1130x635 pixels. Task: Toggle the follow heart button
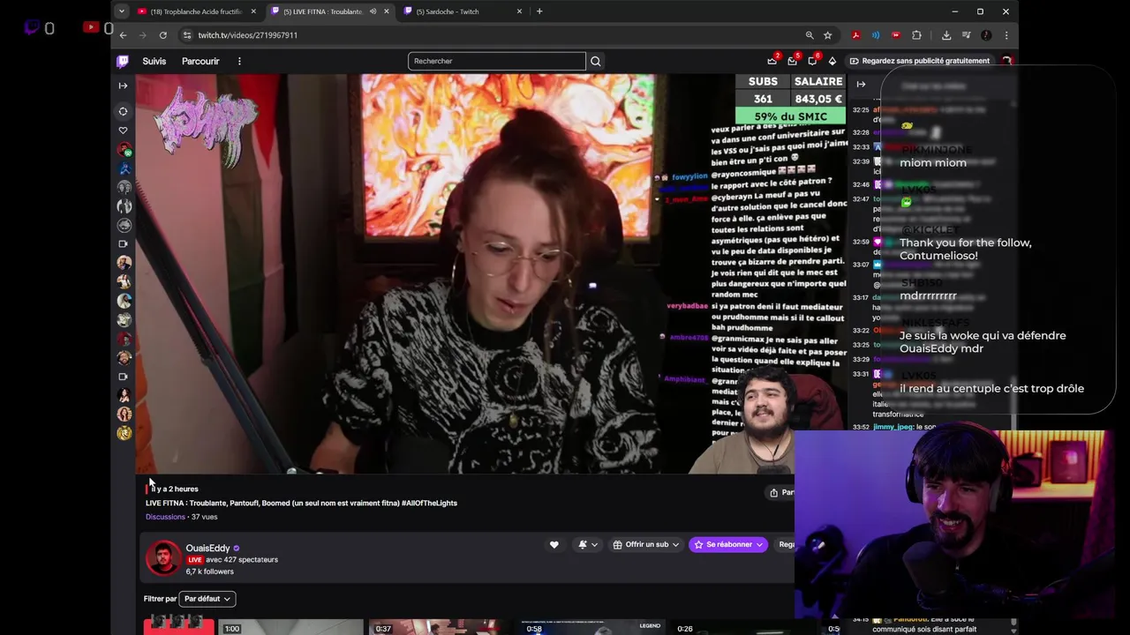click(x=554, y=545)
